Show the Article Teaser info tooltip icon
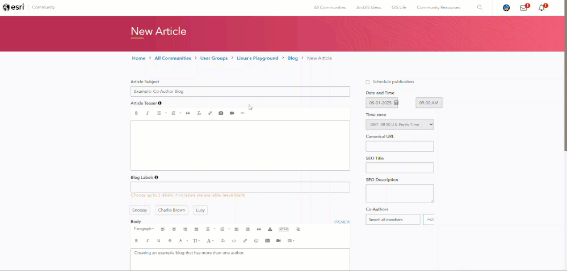The image size is (567, 271). tap(160, 103)
